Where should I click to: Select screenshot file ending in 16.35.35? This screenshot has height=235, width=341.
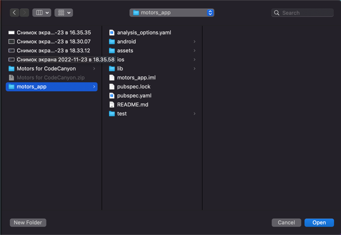click(53, 33)
